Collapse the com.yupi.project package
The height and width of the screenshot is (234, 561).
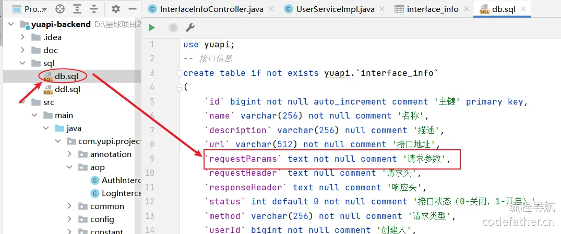(58, 141)
